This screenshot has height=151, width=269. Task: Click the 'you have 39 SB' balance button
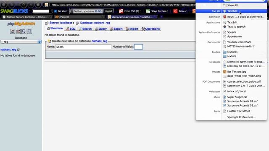point(87,11)
